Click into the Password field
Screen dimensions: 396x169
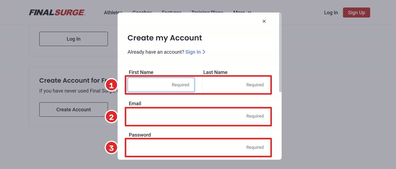point(198,147)
